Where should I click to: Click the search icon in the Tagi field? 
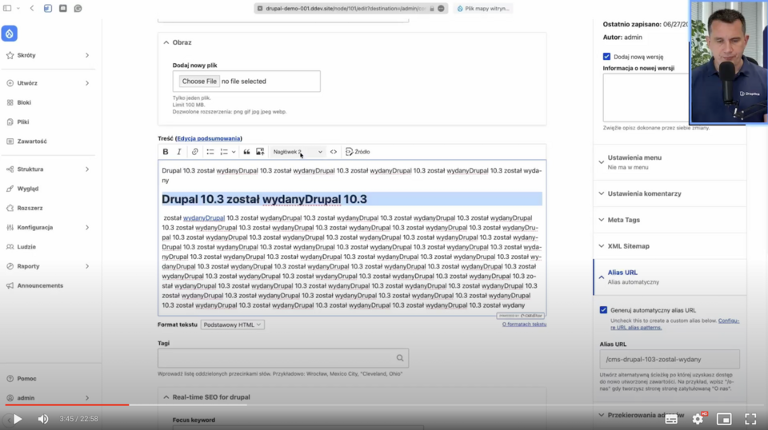click(x=400, y=358)
